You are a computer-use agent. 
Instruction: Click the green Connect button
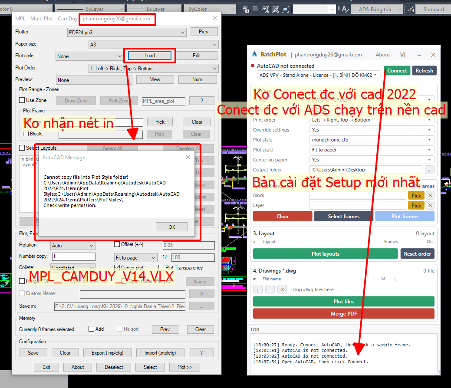pos(397,71)
